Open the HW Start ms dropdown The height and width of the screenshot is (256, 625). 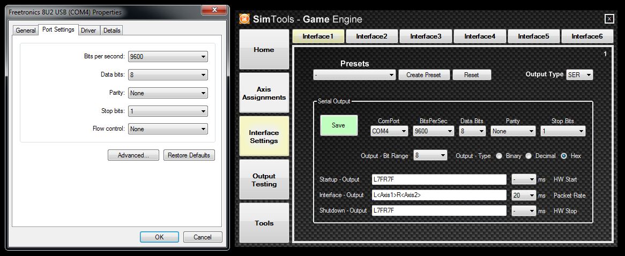coord(523,179)
